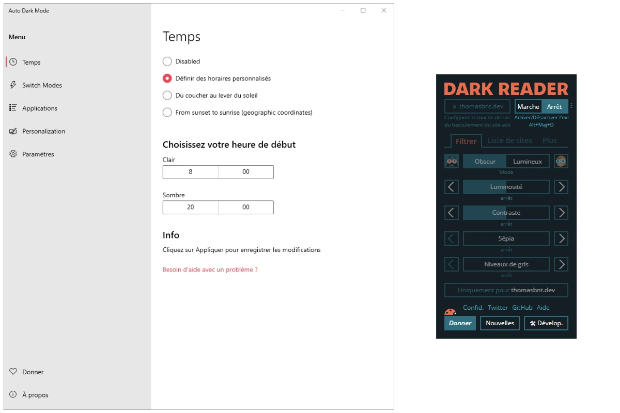Choose From sunset to sunrise geographic coordinates
Viewport: 620px width, 413px height.
pyautogui.click(x=167, y=113)
